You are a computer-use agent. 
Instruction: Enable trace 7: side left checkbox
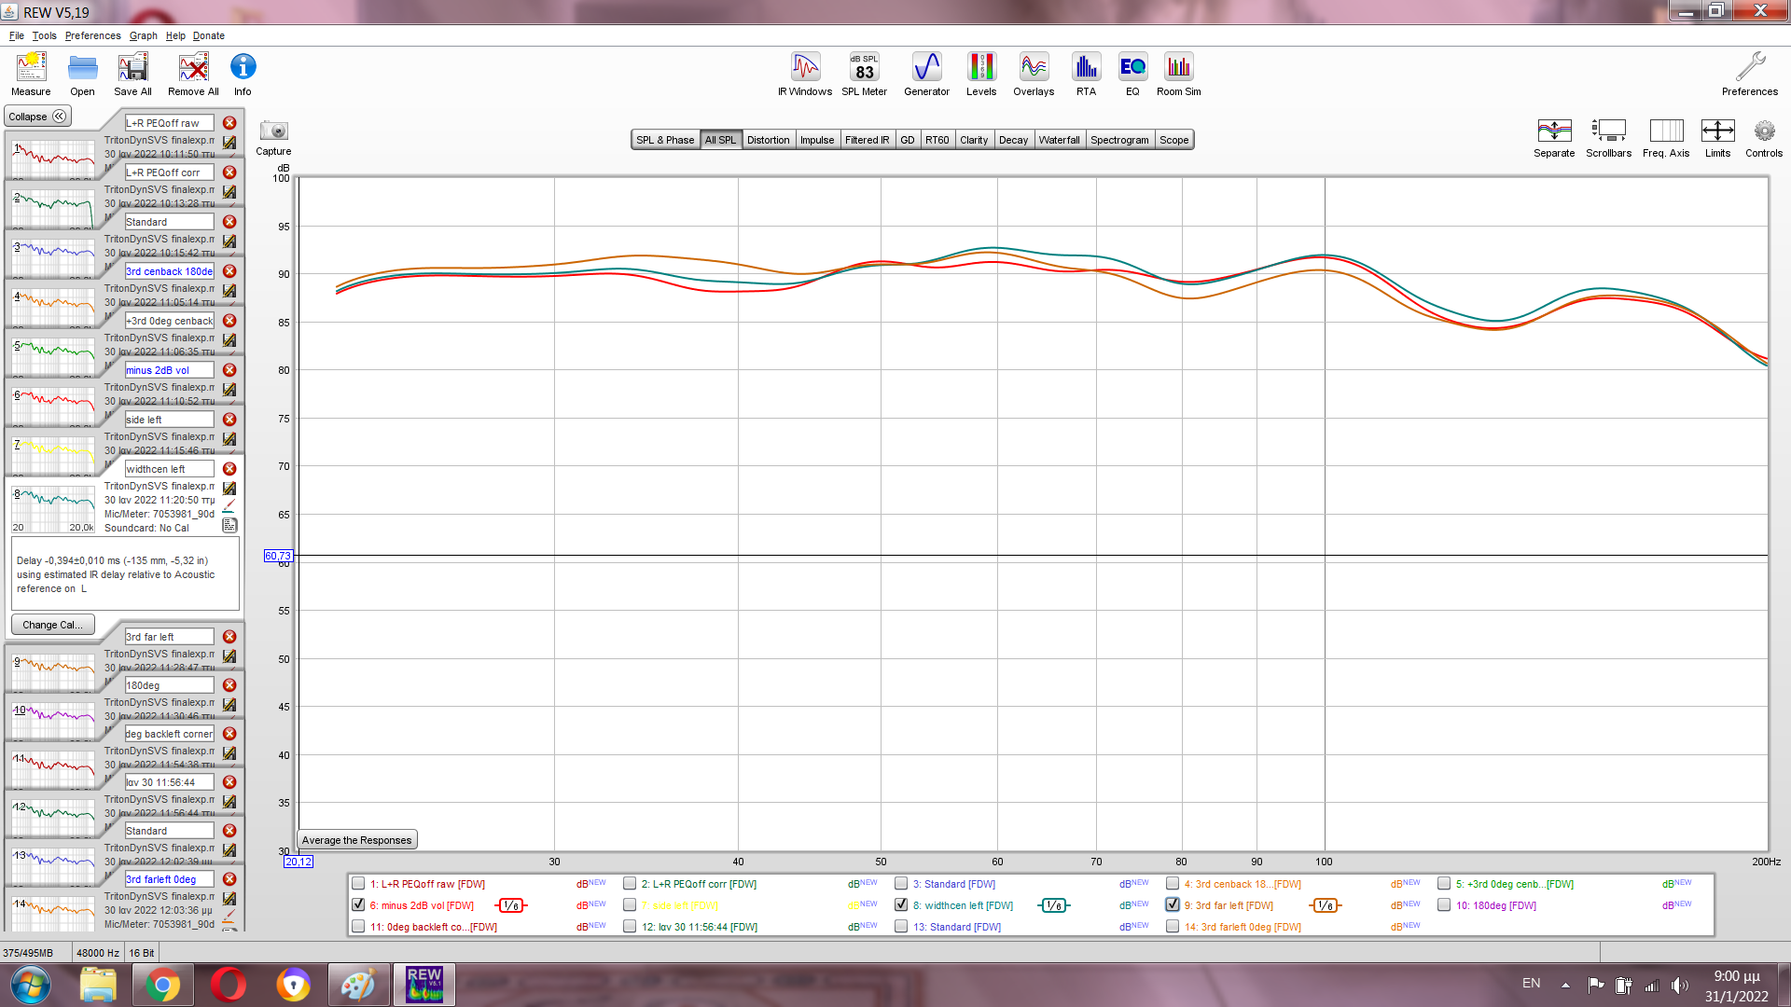[x=630, y=905]
